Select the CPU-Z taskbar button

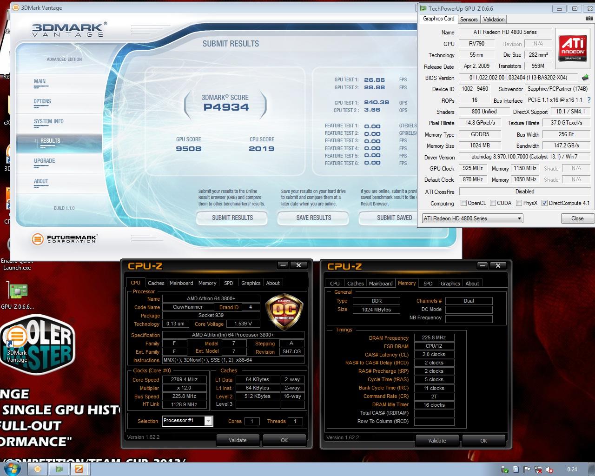(x=79, y=469)
